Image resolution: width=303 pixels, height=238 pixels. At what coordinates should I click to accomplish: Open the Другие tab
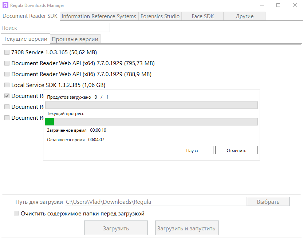click(244, 16)
